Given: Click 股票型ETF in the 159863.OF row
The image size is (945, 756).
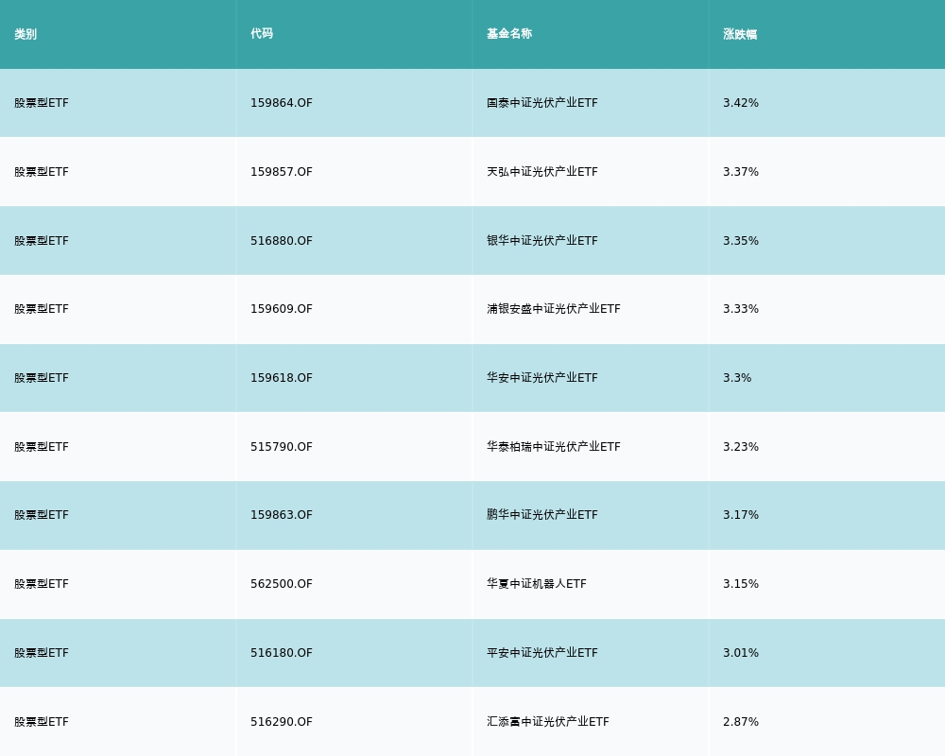Looking at the screenshot, I should click(x=42, y=515).
